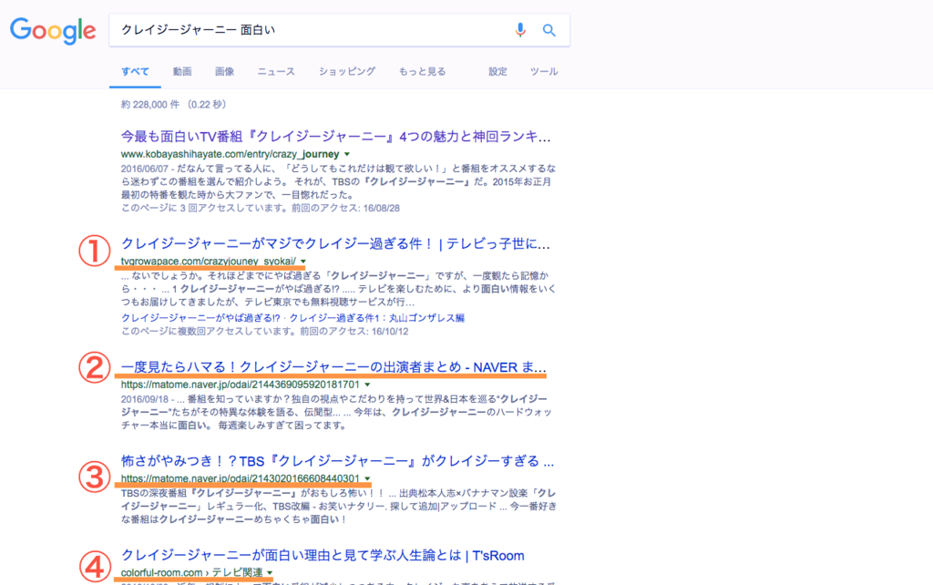933x585 pixels.
Task: Expand dropdown arrow next to tvgrowapace.com URL
Action: coord(302,262)
